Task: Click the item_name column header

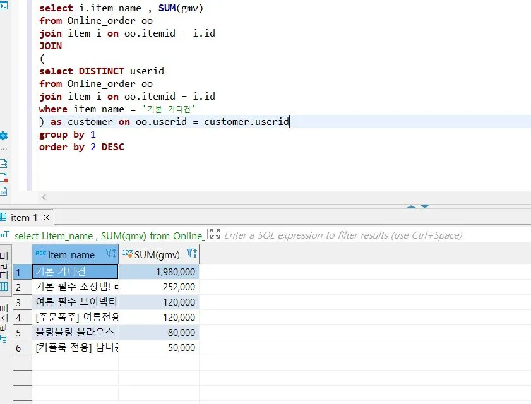Action: [x=75, y=254]
